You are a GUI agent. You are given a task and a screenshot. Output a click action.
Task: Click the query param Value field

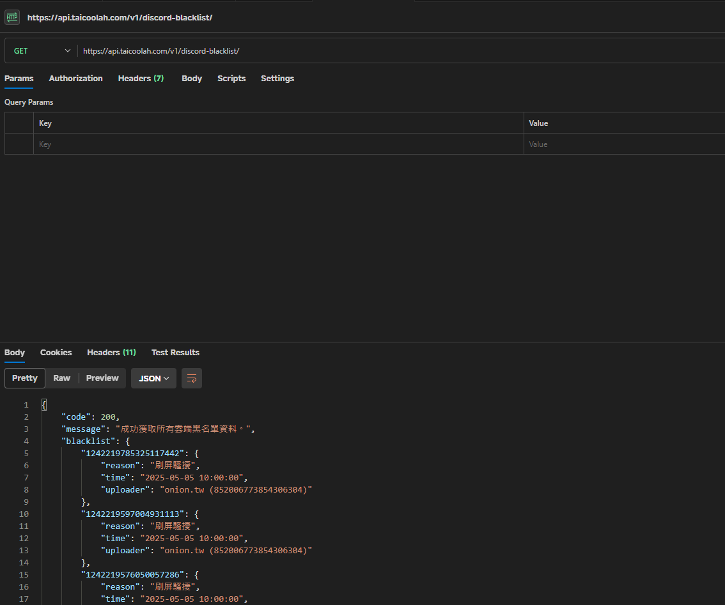(623, 144)
